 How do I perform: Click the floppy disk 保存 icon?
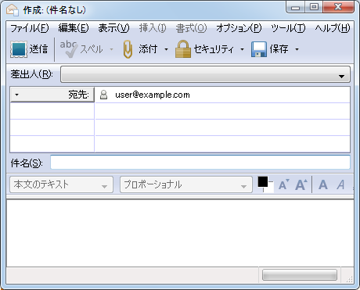point(258,49)
